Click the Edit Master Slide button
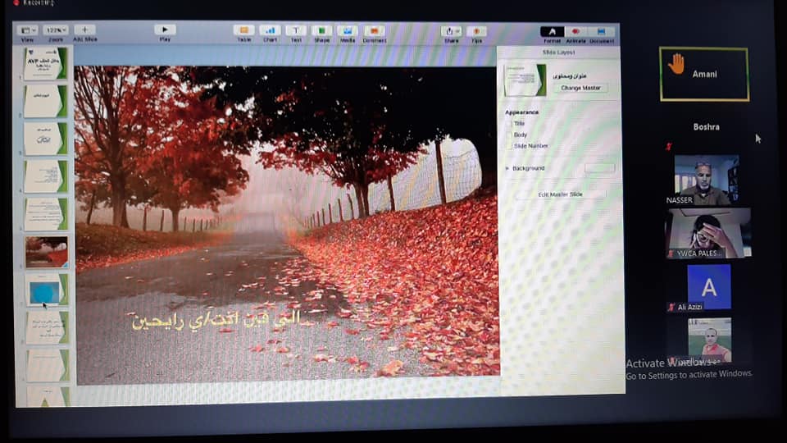787x443 pixels. click(x=561, y=194)
